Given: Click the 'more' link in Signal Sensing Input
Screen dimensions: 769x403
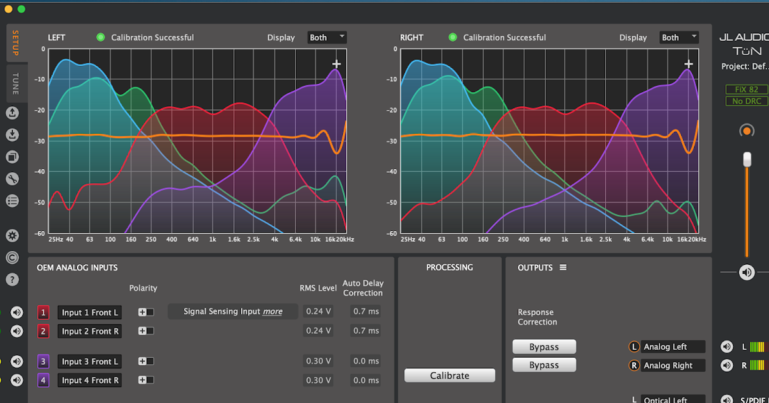Looking at the screenshot, I should click(x=272, y=312).
